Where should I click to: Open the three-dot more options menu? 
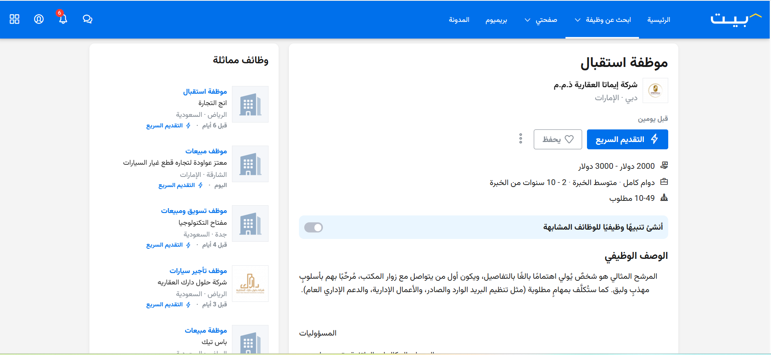pyautogui.click(x=520, y=139)
